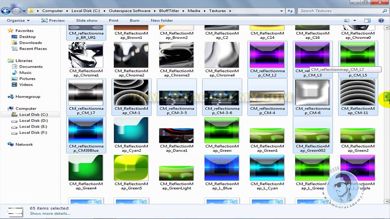Screen dimensions: 390x219
Task: Select the CM_ReflectionMap_Chrome3 thumbnail
Action: (176, 55)
